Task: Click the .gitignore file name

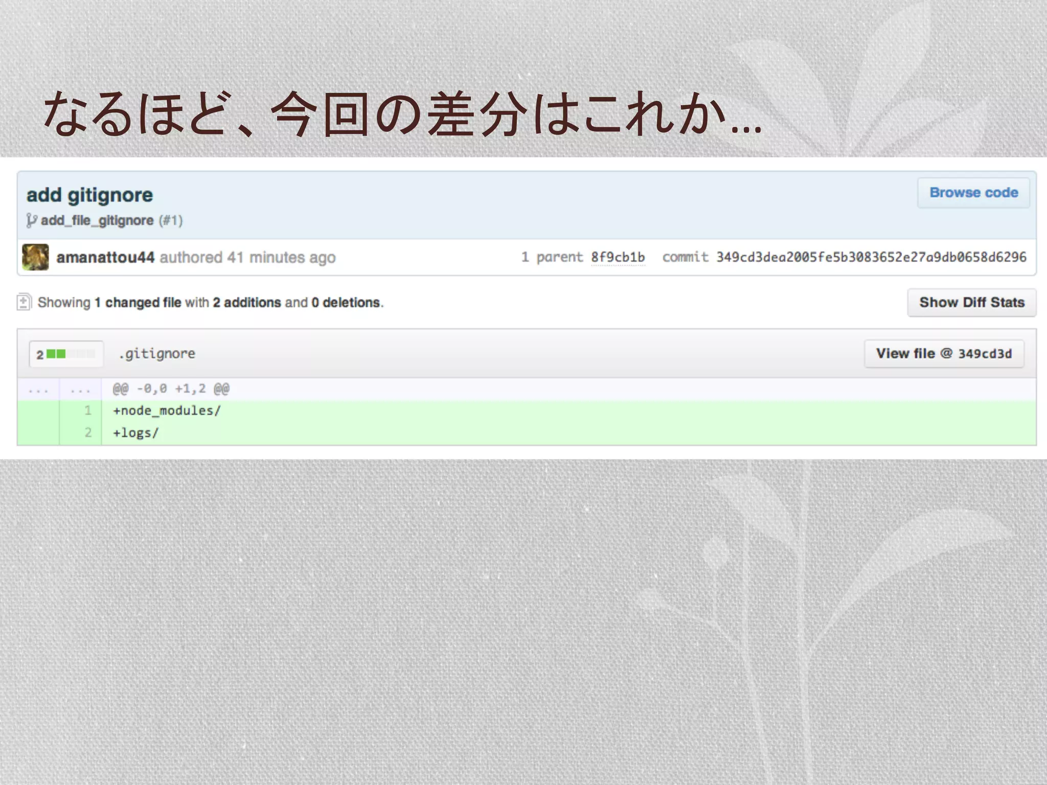Action: point(157,354)
